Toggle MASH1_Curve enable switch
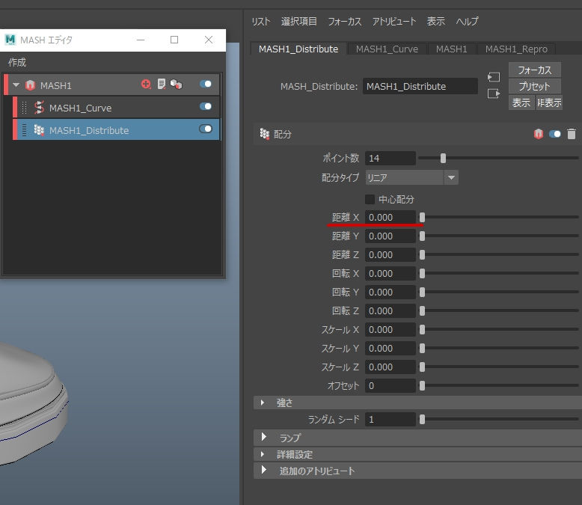This screenshot has width=582, height=505. (205, 106)
